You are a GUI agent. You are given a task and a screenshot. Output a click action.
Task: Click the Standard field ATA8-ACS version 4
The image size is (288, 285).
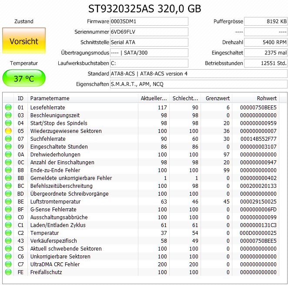198,74
